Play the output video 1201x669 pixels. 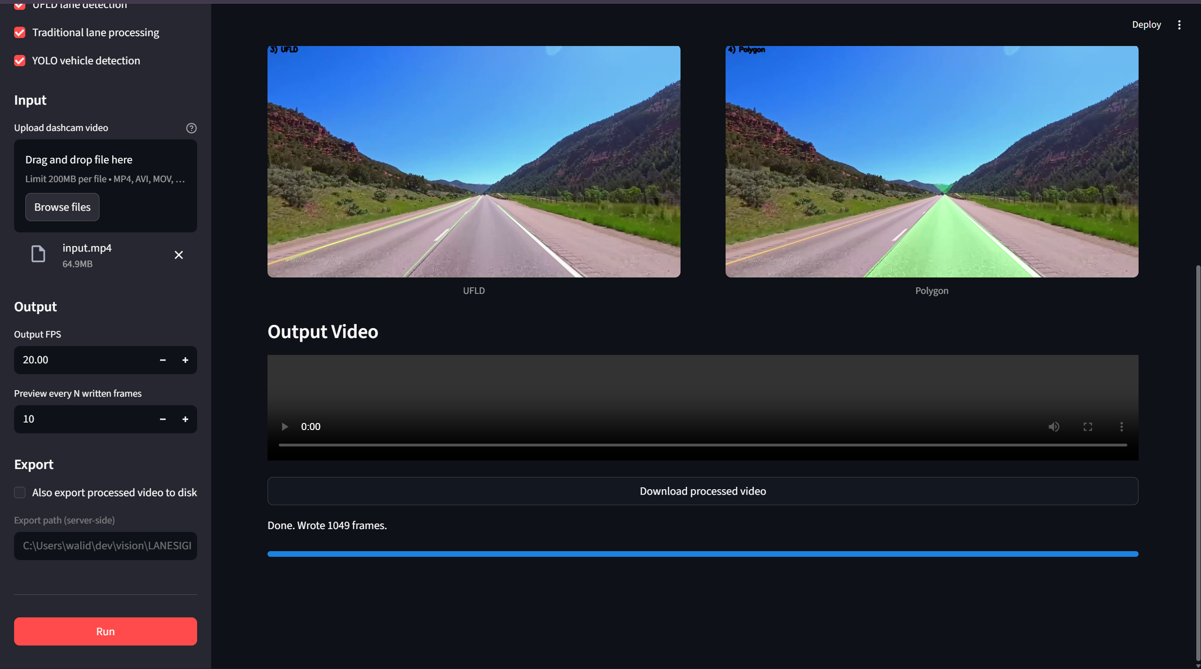coord(284,427)
